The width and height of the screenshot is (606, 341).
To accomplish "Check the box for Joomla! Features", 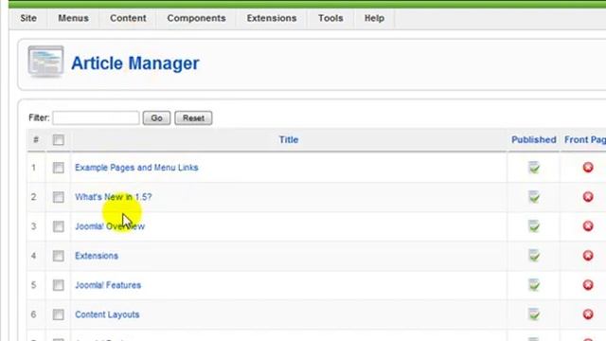I will [59, 285].
